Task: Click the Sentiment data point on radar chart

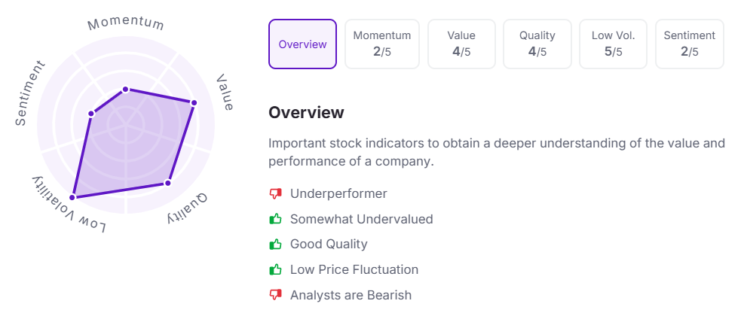Action: 91,114
